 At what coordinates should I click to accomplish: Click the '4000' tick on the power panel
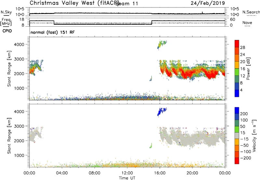pyautogui.click(x=19, y=45)
